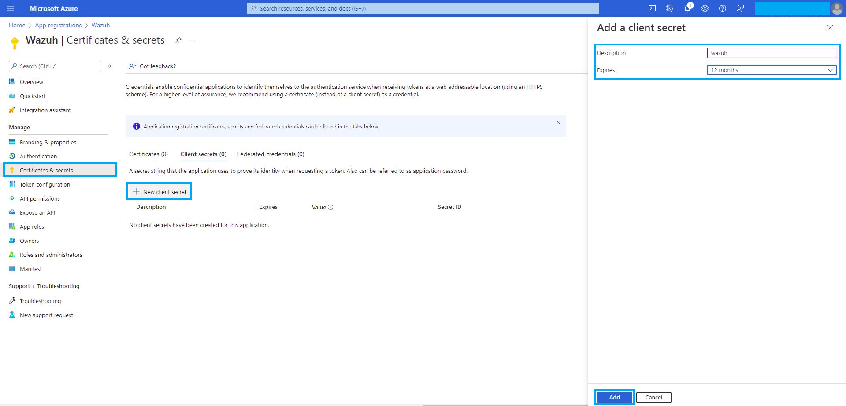Open the Azure portal hamburger menu
Screen dimensions: 846x406
(x=10, y=8)
